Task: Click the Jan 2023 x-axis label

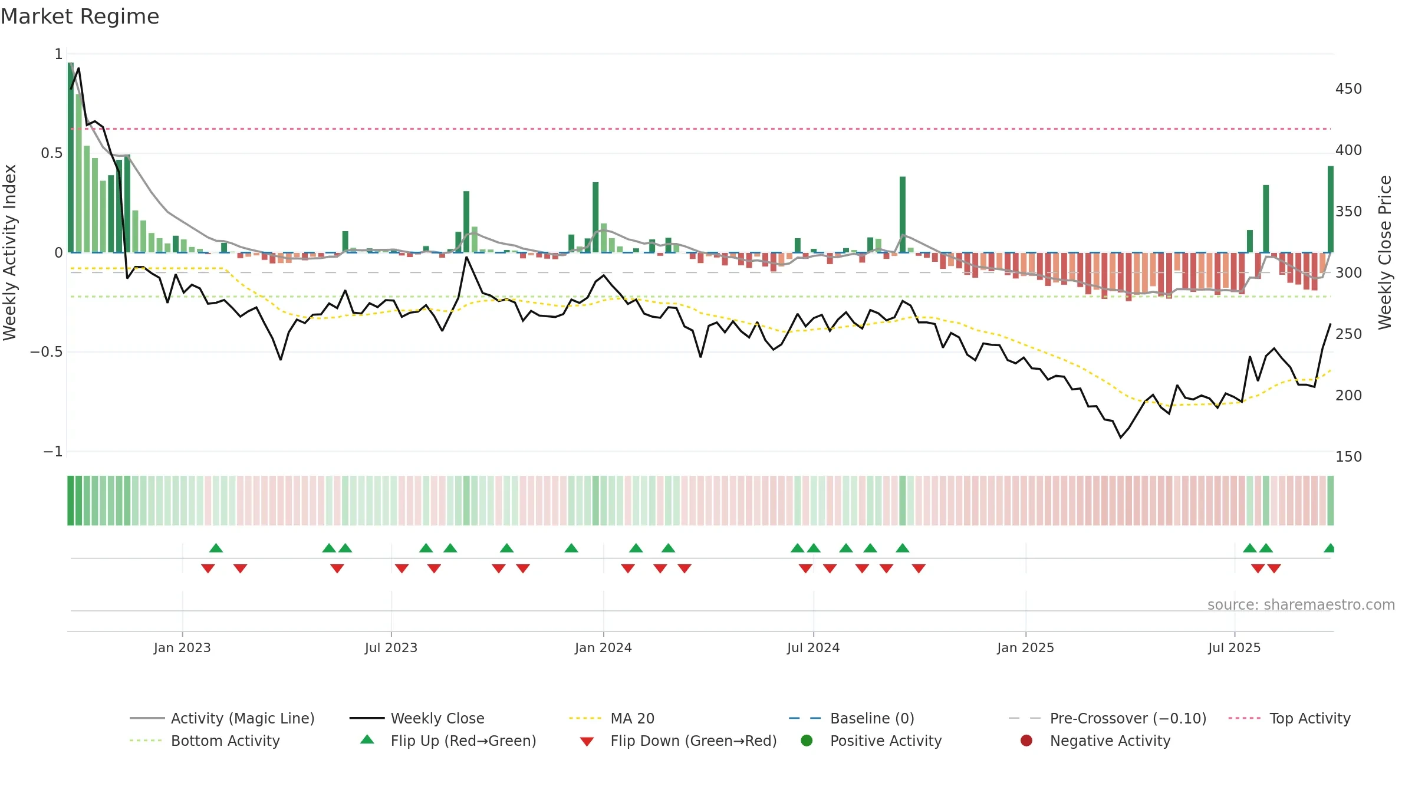Action: [x=182, y=647]
